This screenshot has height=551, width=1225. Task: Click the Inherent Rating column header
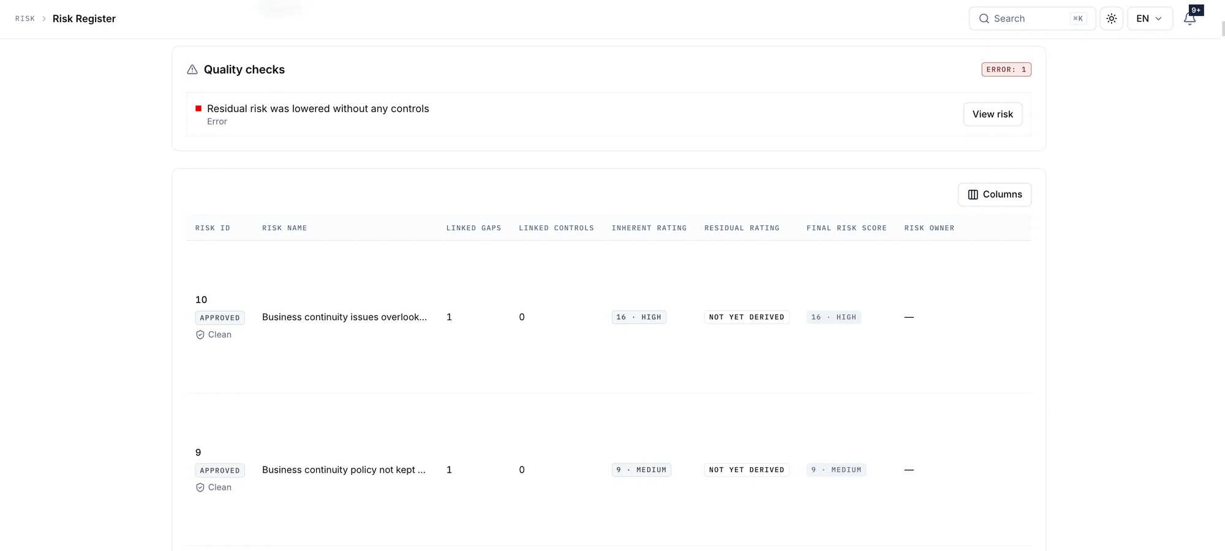(x=649, y=228)
